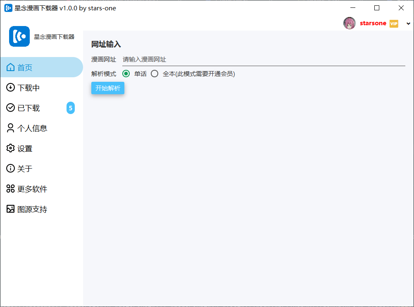Select the 单话 single chapter radio option
The width and height of the screenshot is (414, 307).
click(125, 74)
